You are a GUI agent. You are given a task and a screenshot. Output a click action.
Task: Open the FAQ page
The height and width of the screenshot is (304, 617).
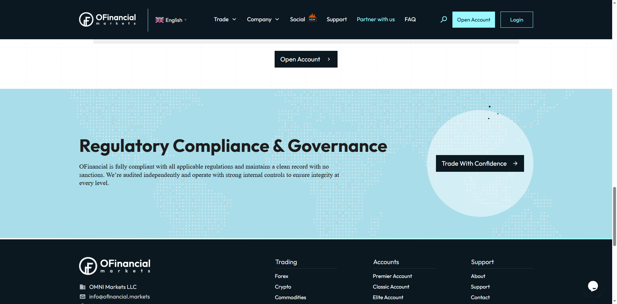click(410, 19)
